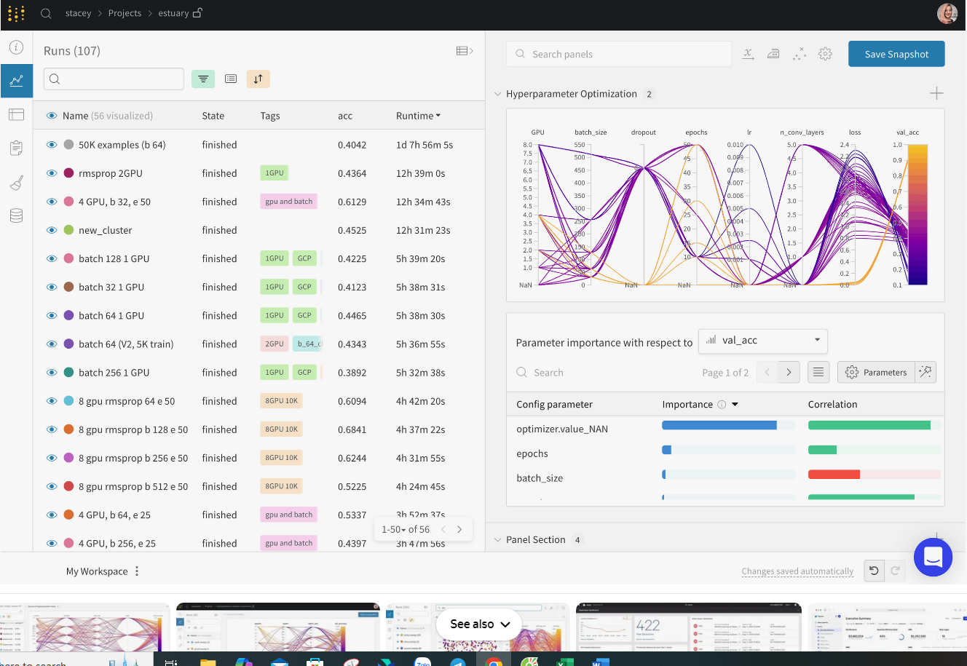Open the group runs icon
This screenshot has width=967, height=666.
click(231, 79)
